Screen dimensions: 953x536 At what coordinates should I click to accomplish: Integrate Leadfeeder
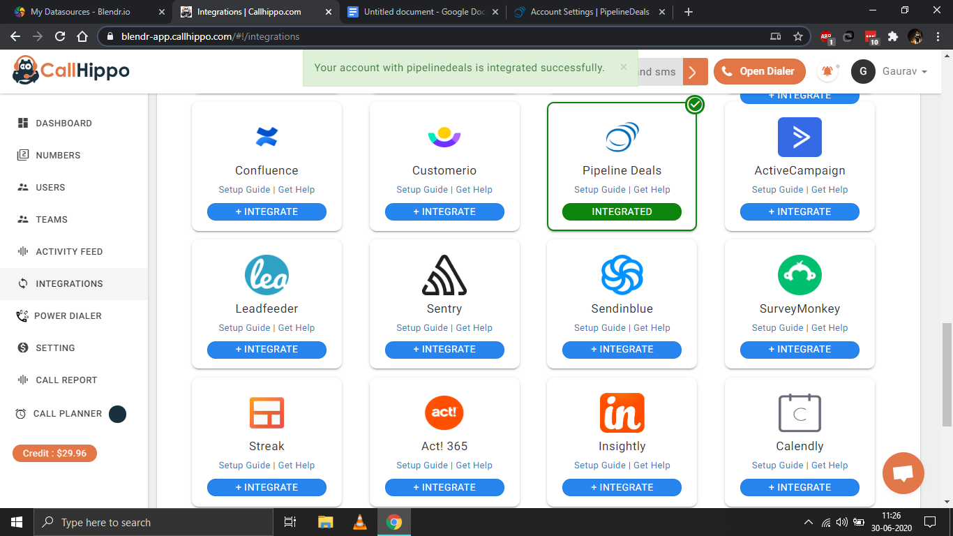pos(267,349)
